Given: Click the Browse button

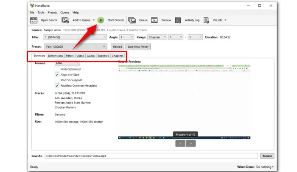Looking at the screenshot, I should 266,156.
